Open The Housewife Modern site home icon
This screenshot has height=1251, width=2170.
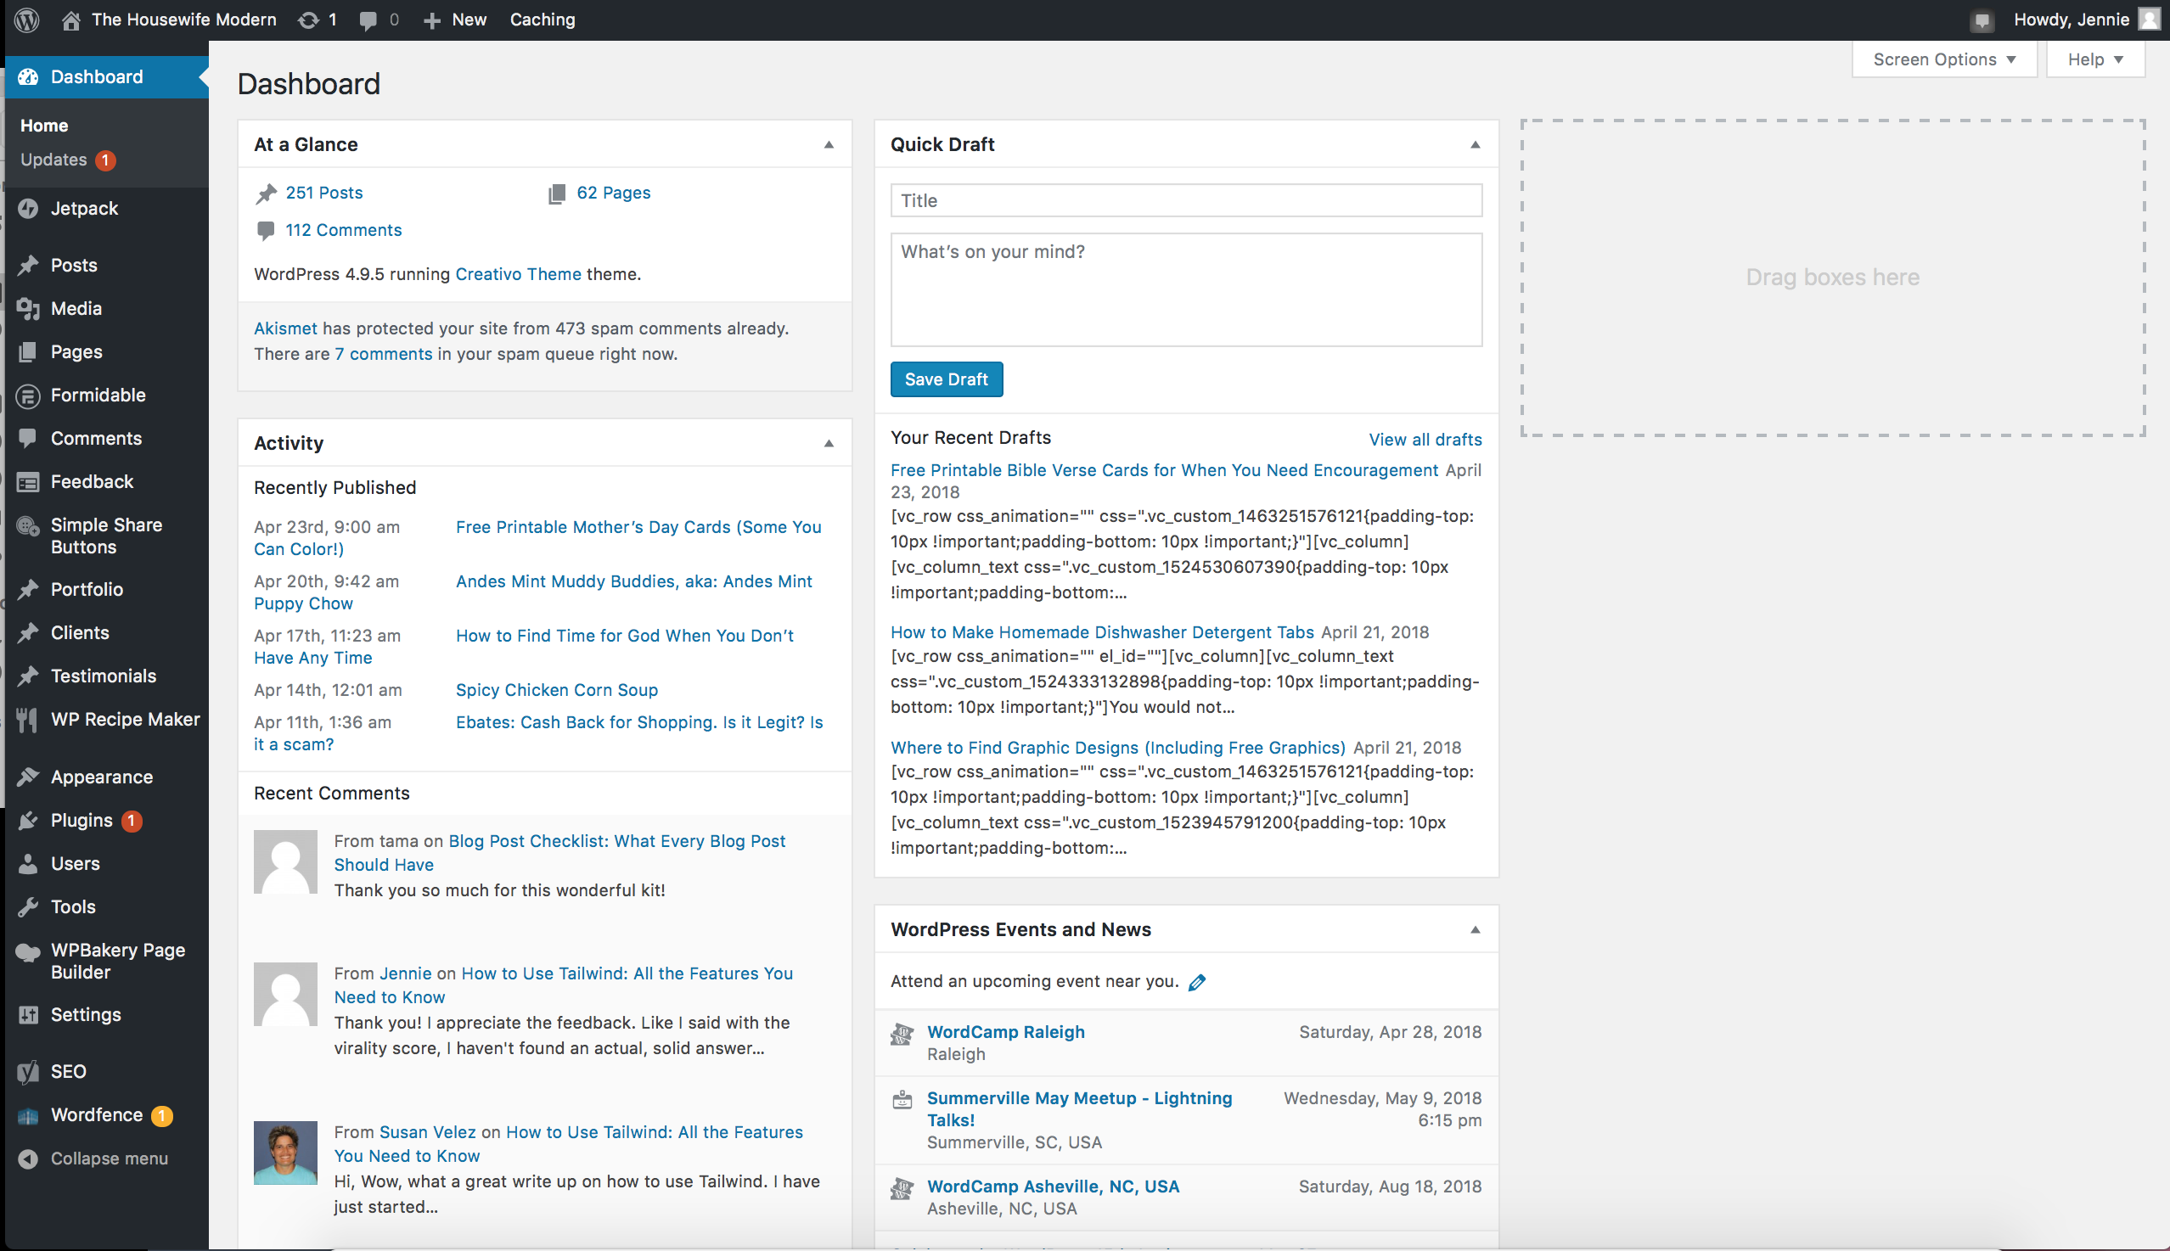[x=71, y=20]
